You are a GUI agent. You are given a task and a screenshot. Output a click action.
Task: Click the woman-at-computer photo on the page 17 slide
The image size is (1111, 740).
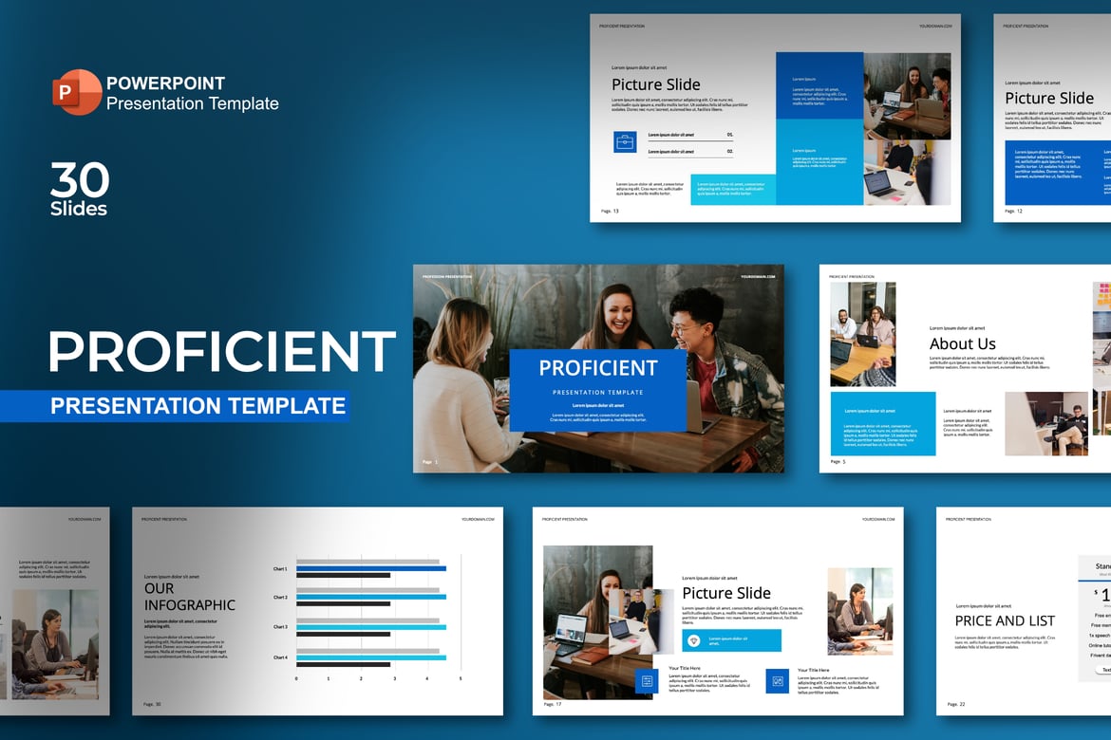859,611
